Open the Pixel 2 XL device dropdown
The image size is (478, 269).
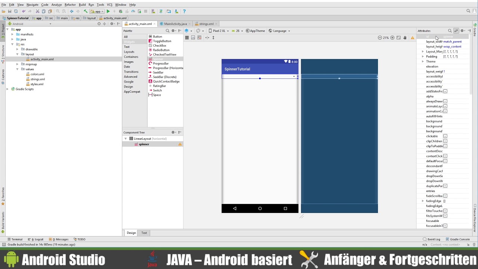click(x=218, y=31)
